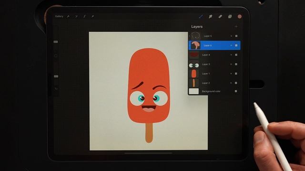Tap the "Layers" panel heading
305x171 pixels.
tap(197, 27)
